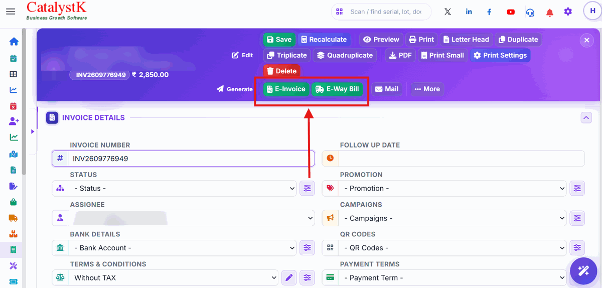Viewport: 602px width, 288px height.
Task: Open the tools wrench sidebar icon
Action: pyautogui.click(x=14, y=266)
